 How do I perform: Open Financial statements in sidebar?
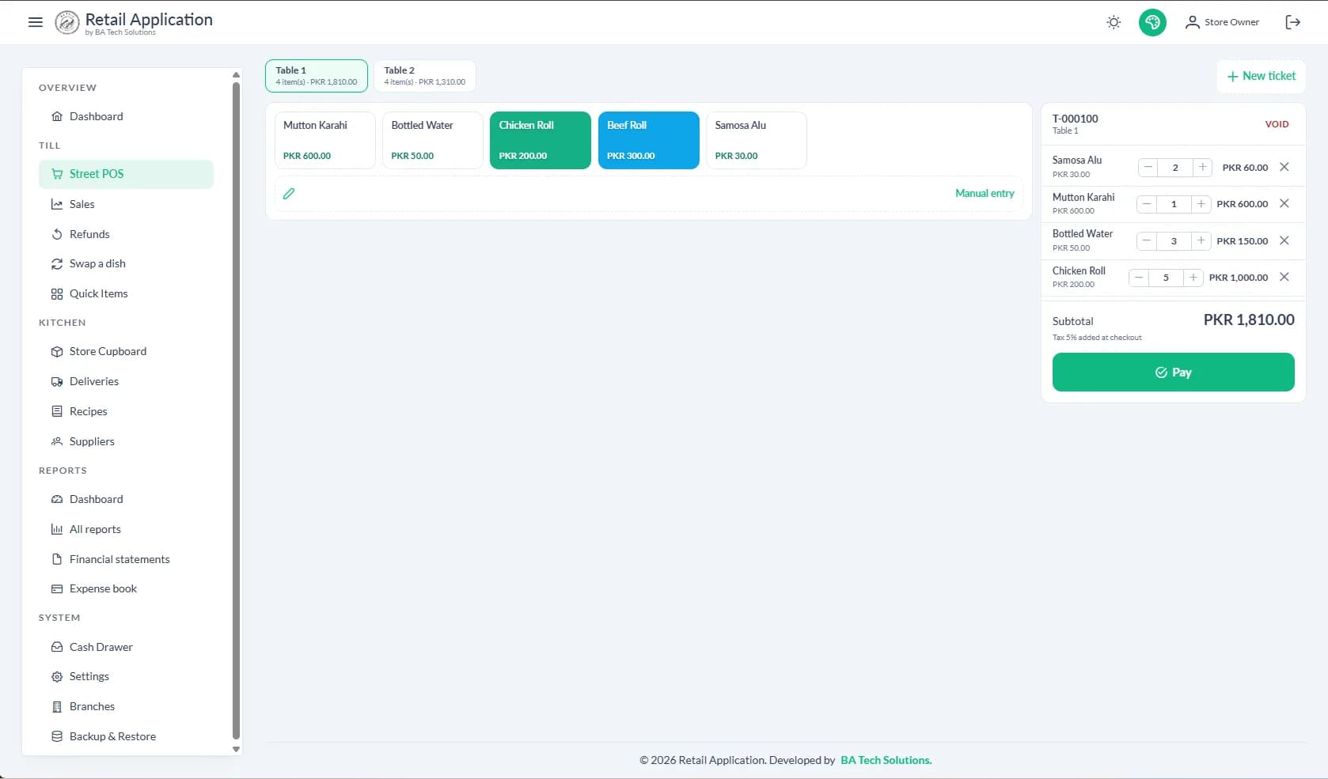[x=126, y=559]
